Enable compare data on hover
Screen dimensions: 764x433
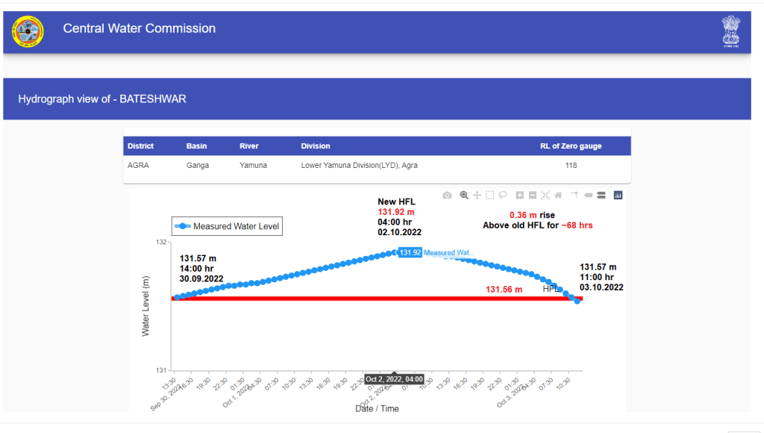point(601,196)
